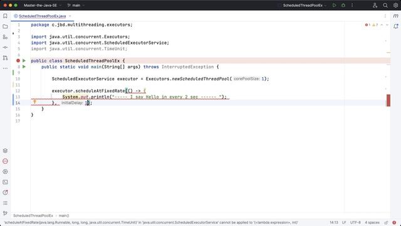Open UTF-8 encoding selector
Image resolution: width=401 pixels, height=226 pixels.
tap(355, 222)
